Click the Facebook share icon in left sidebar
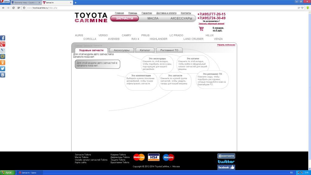Viewport: 311px width, 175px height. (2, 38)
